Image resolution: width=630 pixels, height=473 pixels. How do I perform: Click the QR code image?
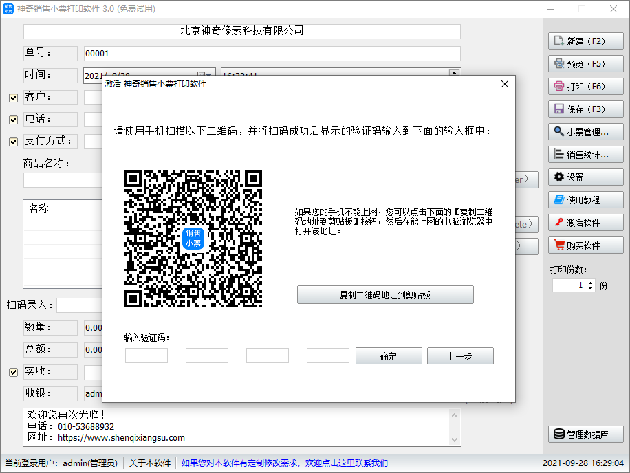193,239
